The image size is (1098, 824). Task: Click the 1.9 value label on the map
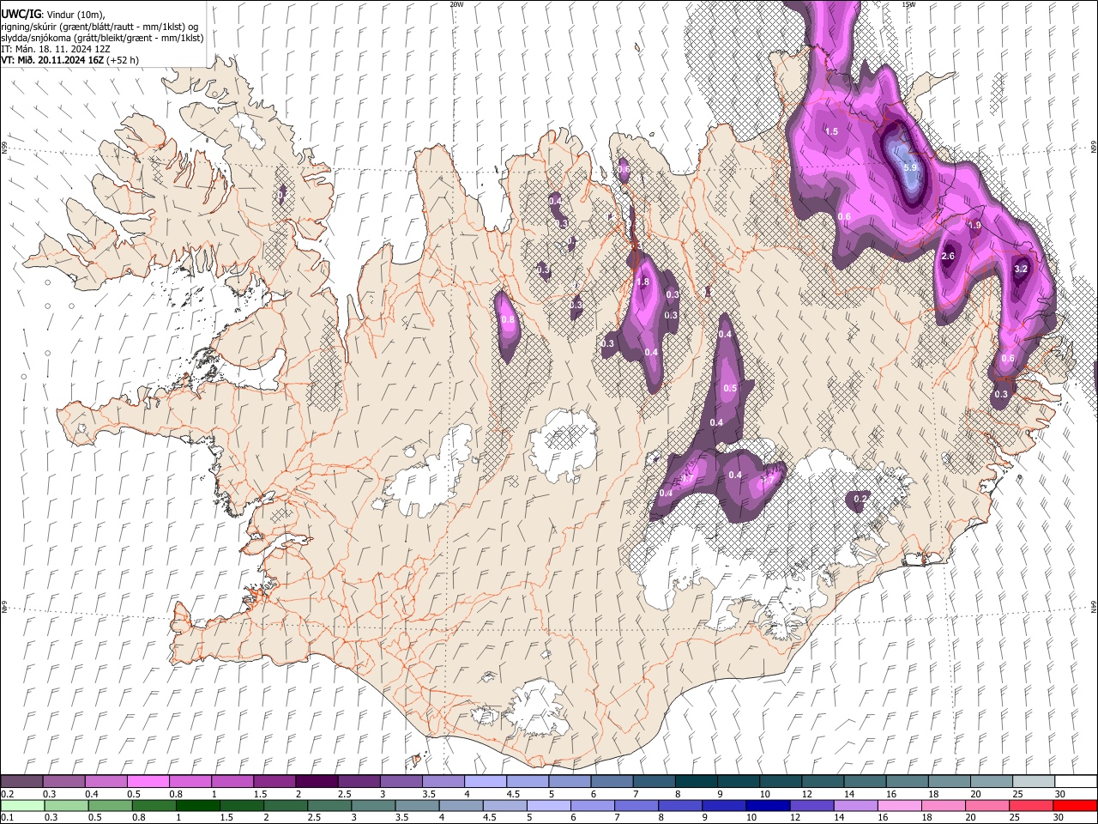pyautogui.click(x=974, y=225)
